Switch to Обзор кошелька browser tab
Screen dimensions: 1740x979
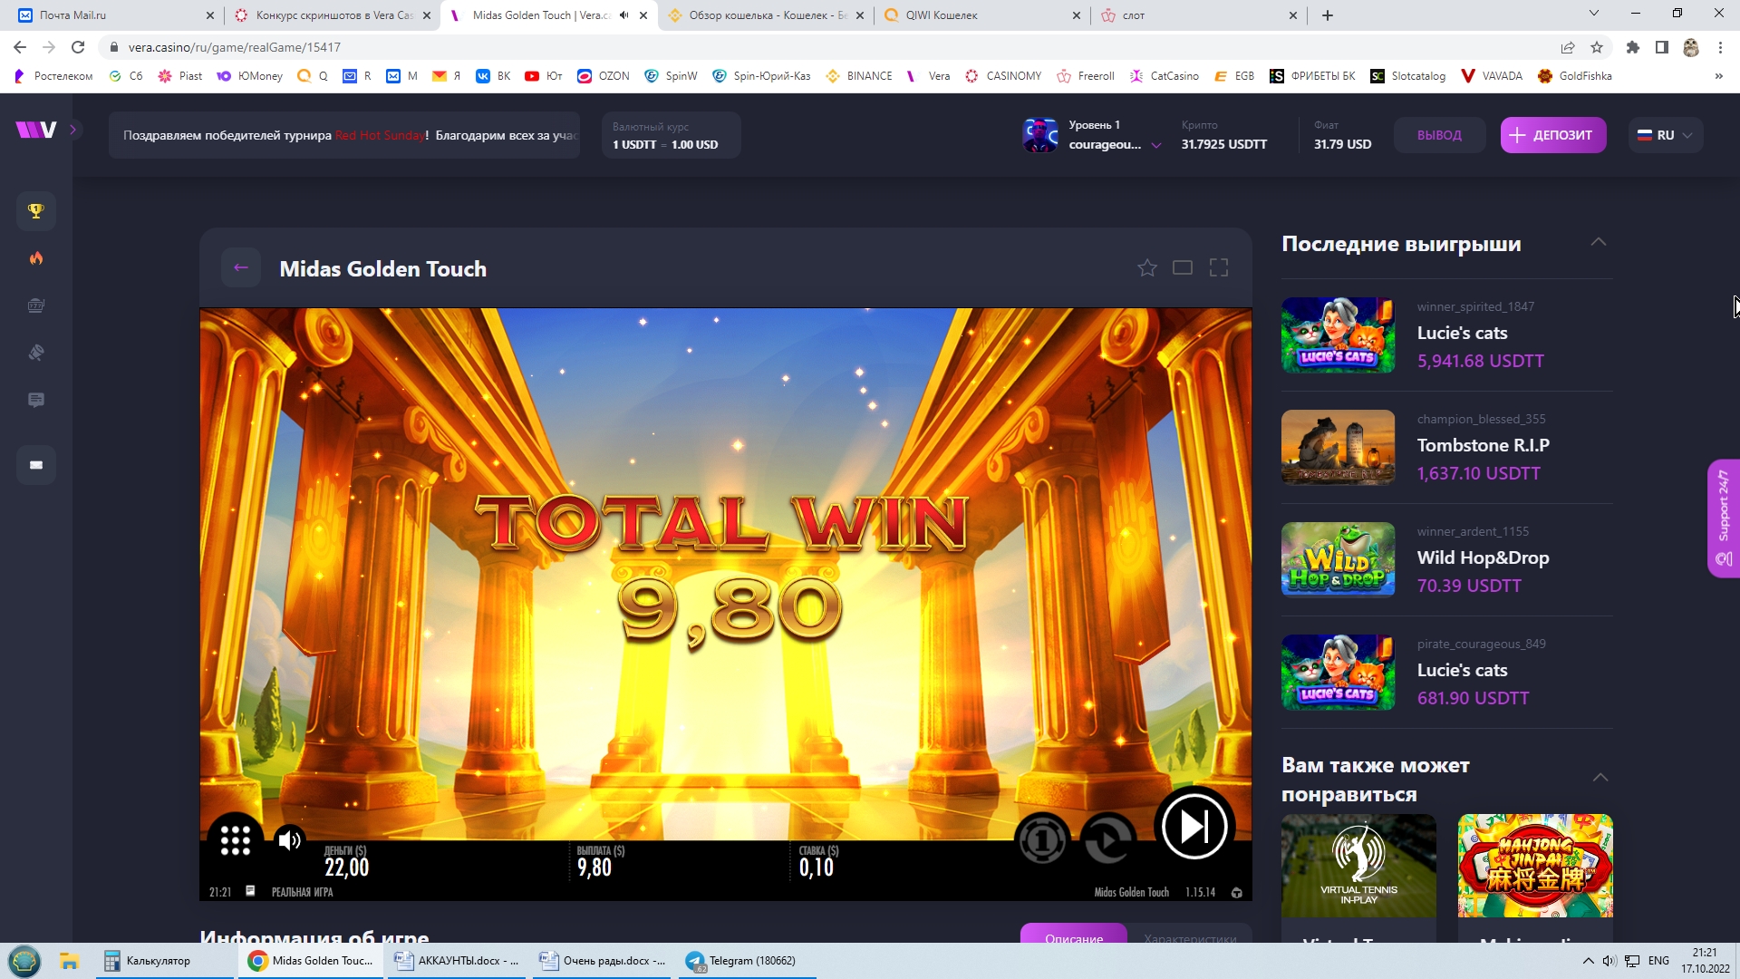767,15
